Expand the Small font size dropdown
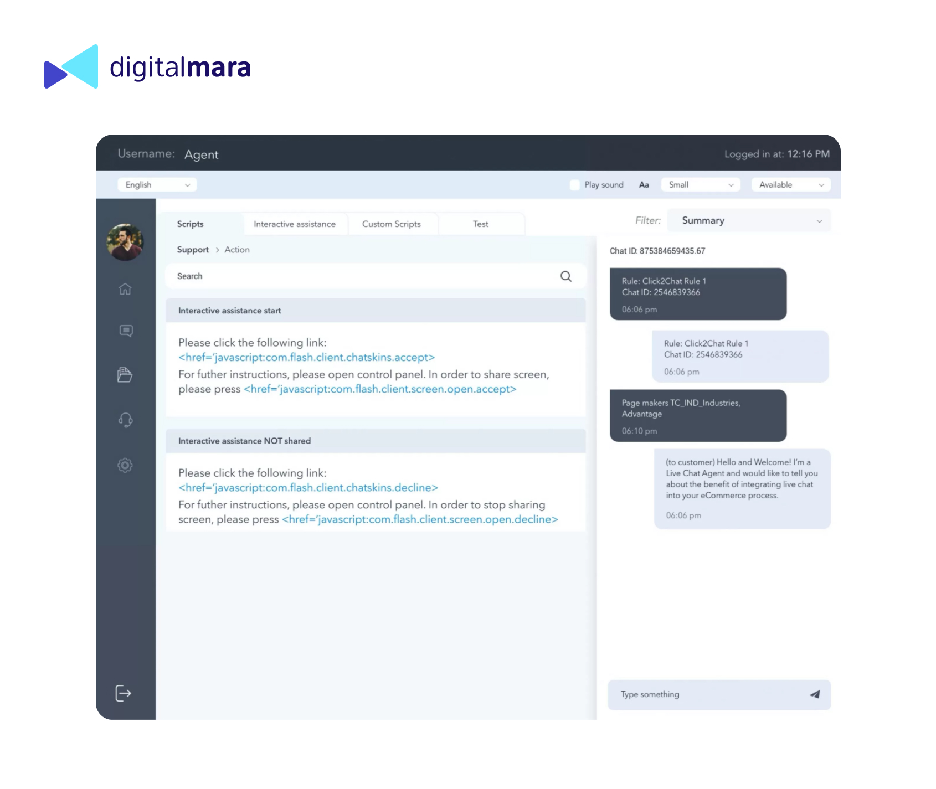This screenshot has width=936, height=789. (701, 185)
